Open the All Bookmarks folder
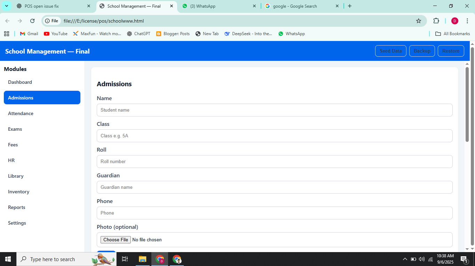 pyautogui.click(x=453, y=34)
